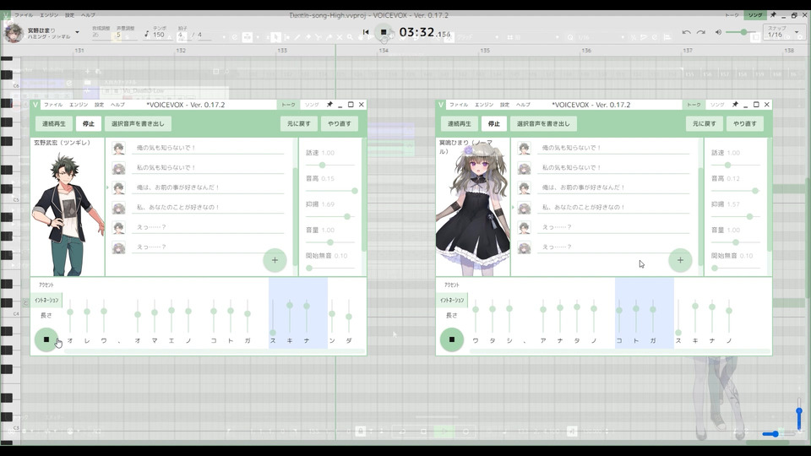Open 設定 menu in left VOICEVOX window
Screen dimensions: 811x456
coord(99,105)
